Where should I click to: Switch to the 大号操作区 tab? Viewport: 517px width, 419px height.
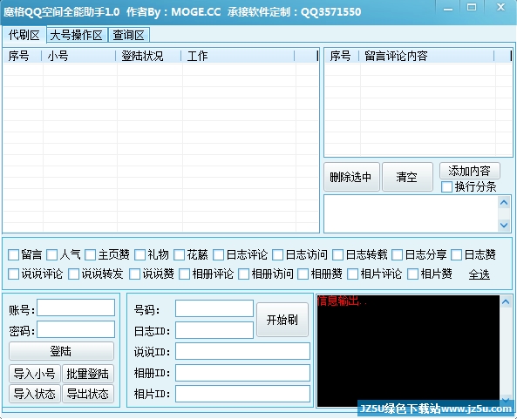[77, 35]
